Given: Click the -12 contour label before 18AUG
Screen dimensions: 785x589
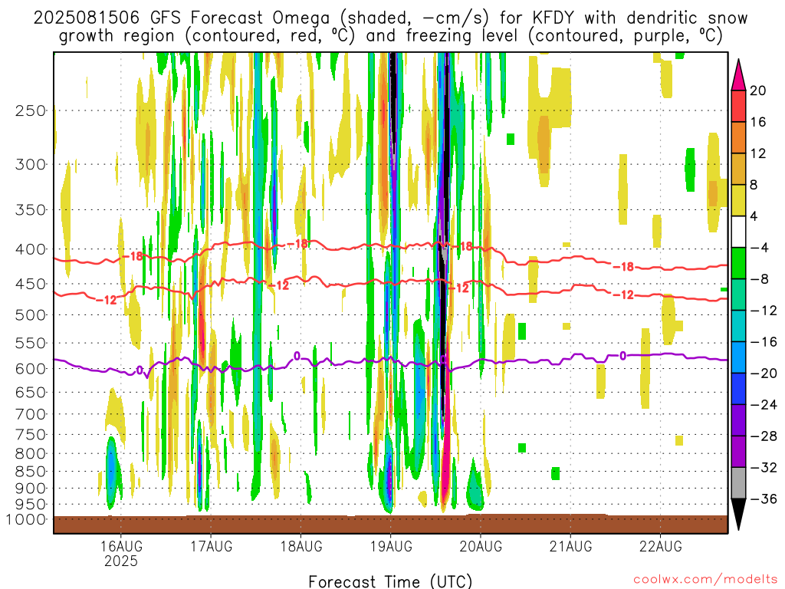Looking at the screenshot, I should [279, 285].
